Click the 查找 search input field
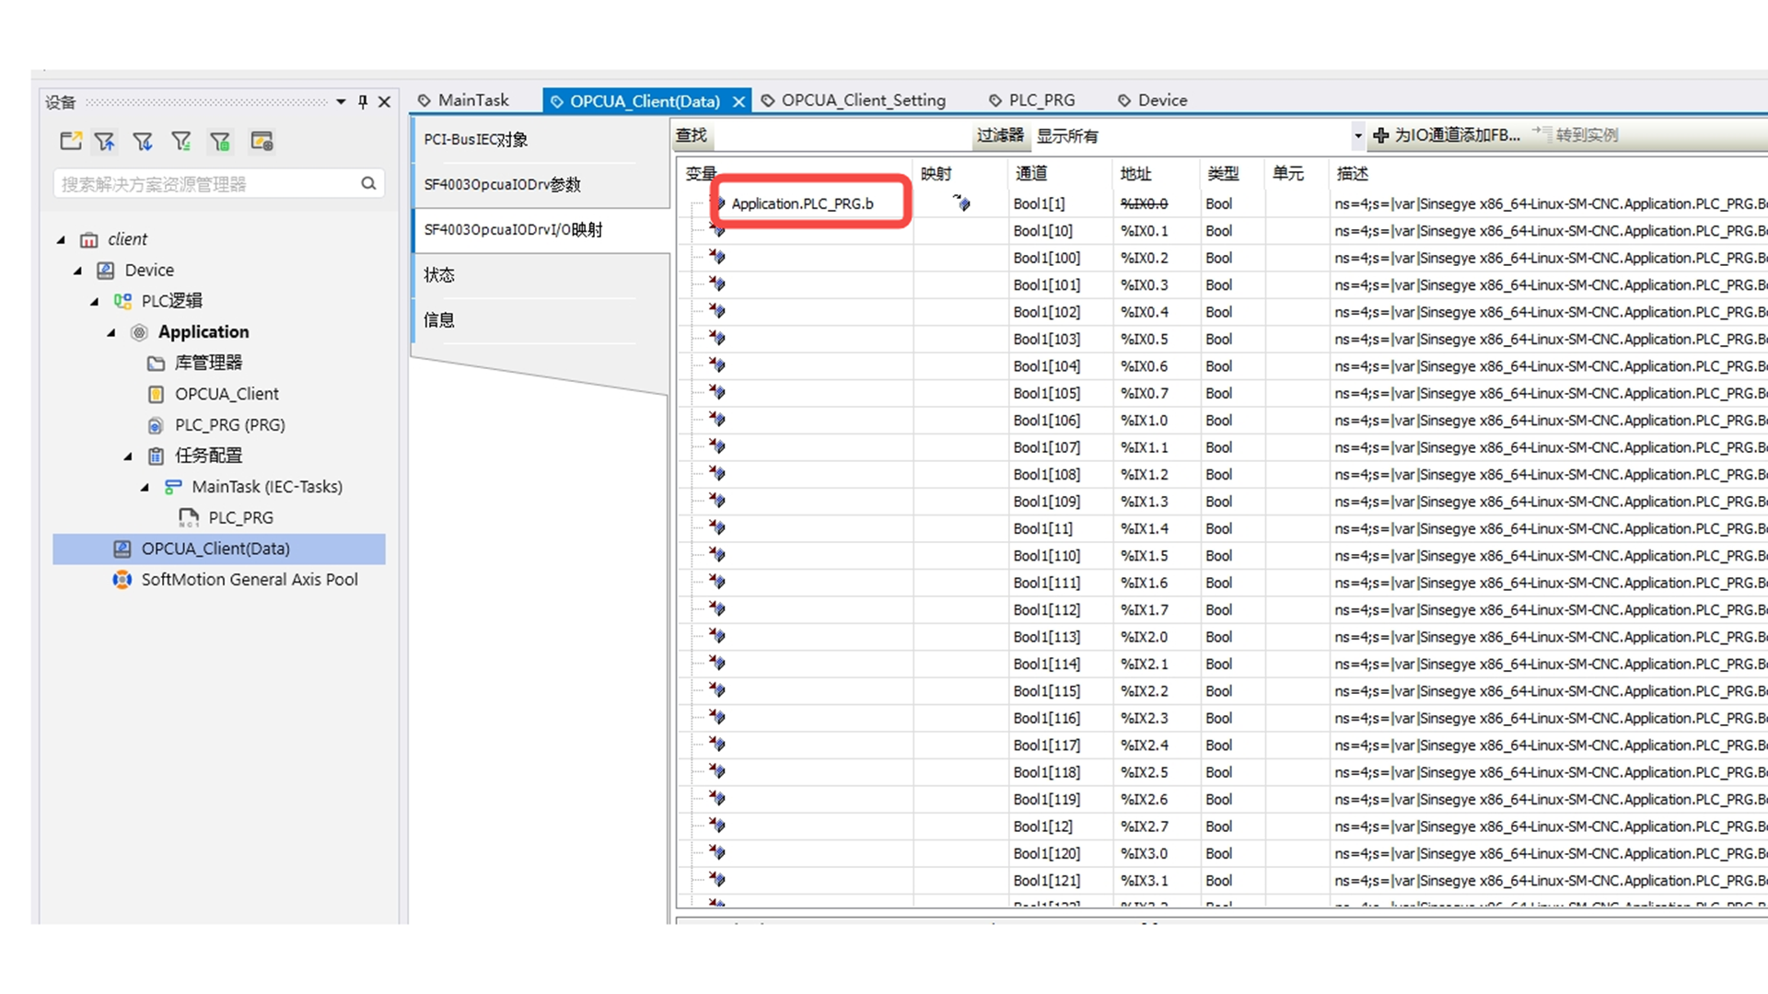This screenshot has width=1768, height=994. (x=842, y=136)
